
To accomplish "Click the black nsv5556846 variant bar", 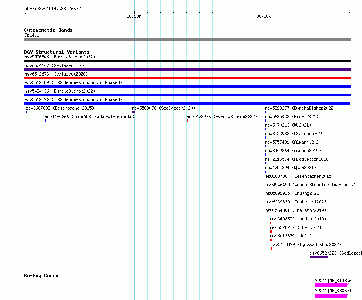I will 187,61.
